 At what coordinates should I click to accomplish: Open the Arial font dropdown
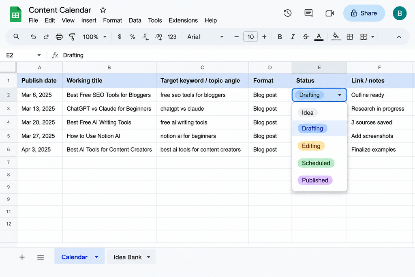pyautogui.click(x=205, y=37)
